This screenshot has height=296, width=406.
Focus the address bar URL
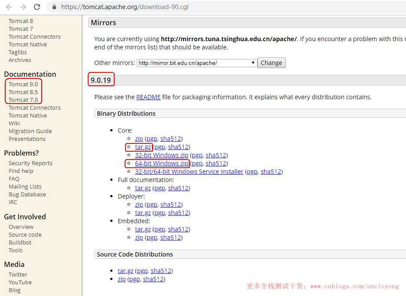click(125, 7)
